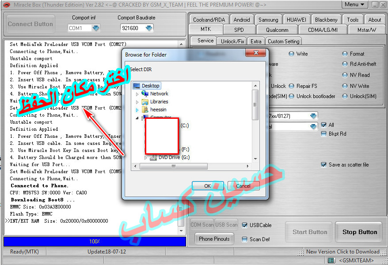Select the Unlock(SIM) radio option

coord(345,96)
